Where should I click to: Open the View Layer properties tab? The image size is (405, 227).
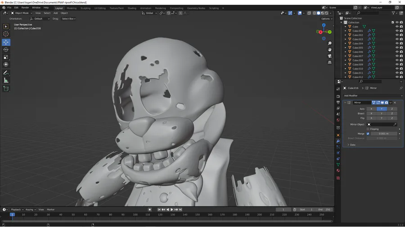click(x=338, y=108)
